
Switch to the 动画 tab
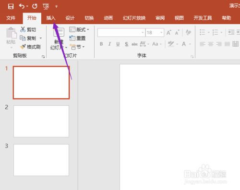pyautogui.click(x=108, y=18)
